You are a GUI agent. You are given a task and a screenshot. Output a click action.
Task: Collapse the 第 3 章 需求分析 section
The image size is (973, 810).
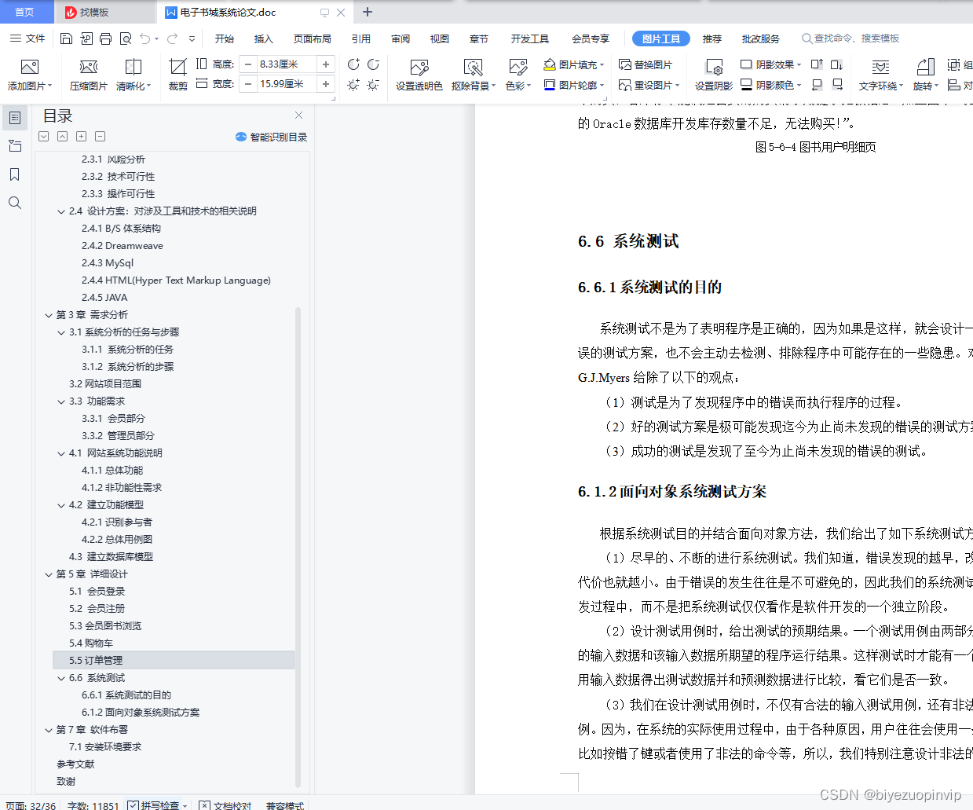[49, 314]
